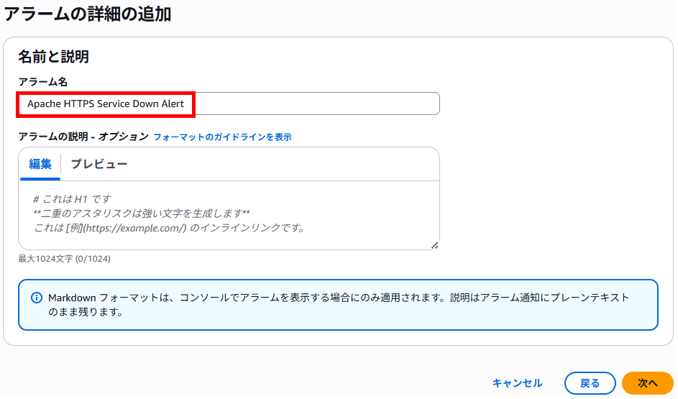Click the info icon in Markdown notice
This screenshot has width=678, height=399.
tap(37, 298)
